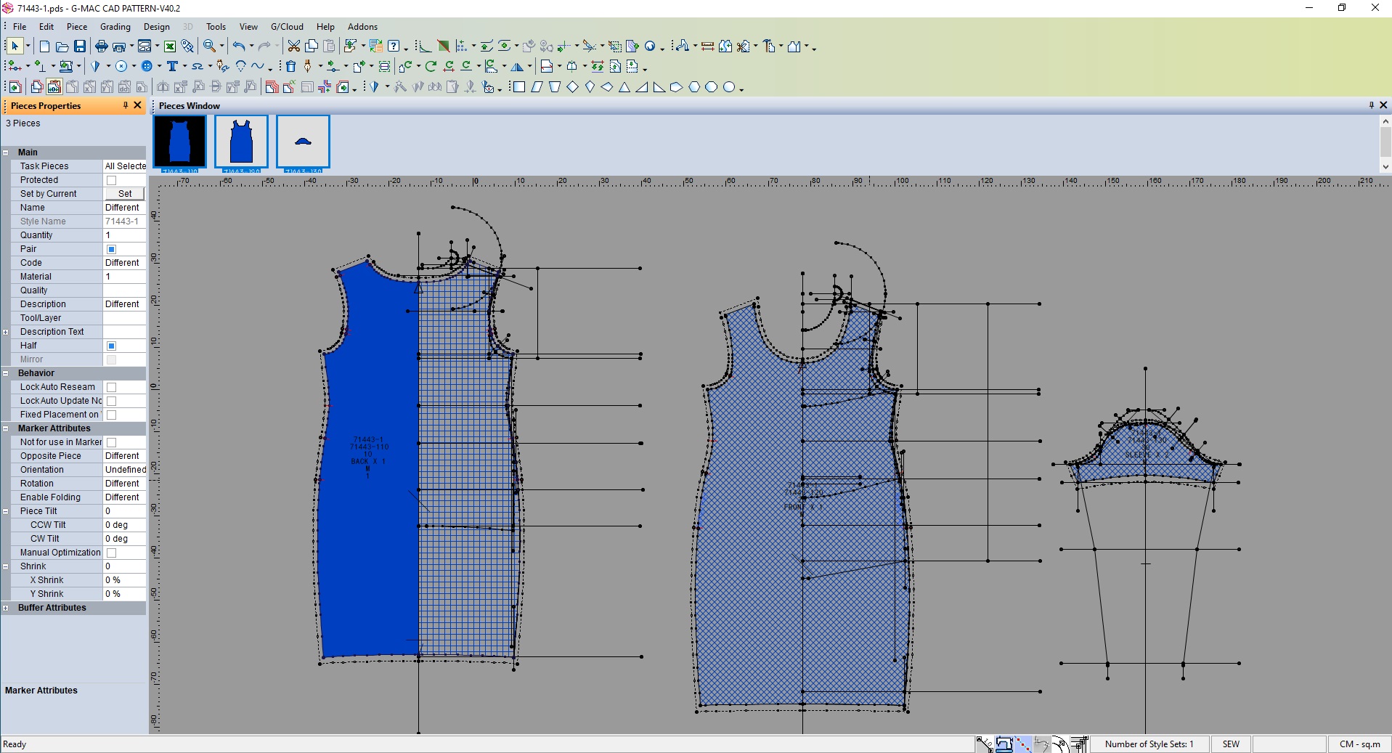1392x753 pixels.
Task: Open the Grading menu
Action: coord(115,27)
